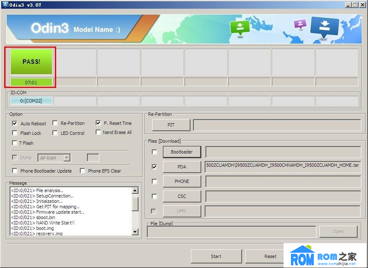Click the Bootloader file path field
Image resolution: width=368 pixels, height=268 pixels.
point(283,152)
